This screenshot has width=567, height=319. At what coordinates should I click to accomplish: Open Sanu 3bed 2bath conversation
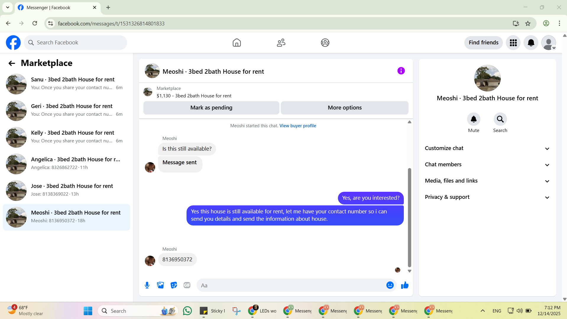tap(67, 84)
